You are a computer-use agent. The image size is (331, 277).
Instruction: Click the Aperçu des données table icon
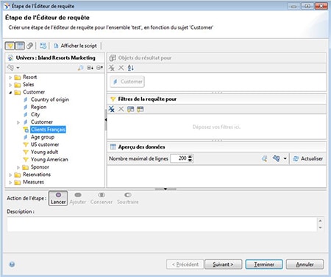(x=113, y=147)
